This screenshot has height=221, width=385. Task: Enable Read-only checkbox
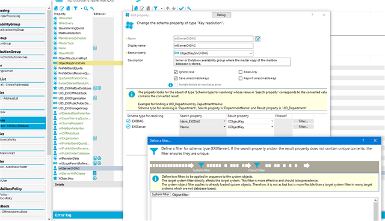click(241, 72)
